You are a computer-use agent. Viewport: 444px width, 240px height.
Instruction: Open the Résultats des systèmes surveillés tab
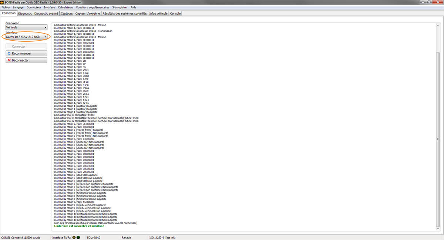tap(125, 14)
